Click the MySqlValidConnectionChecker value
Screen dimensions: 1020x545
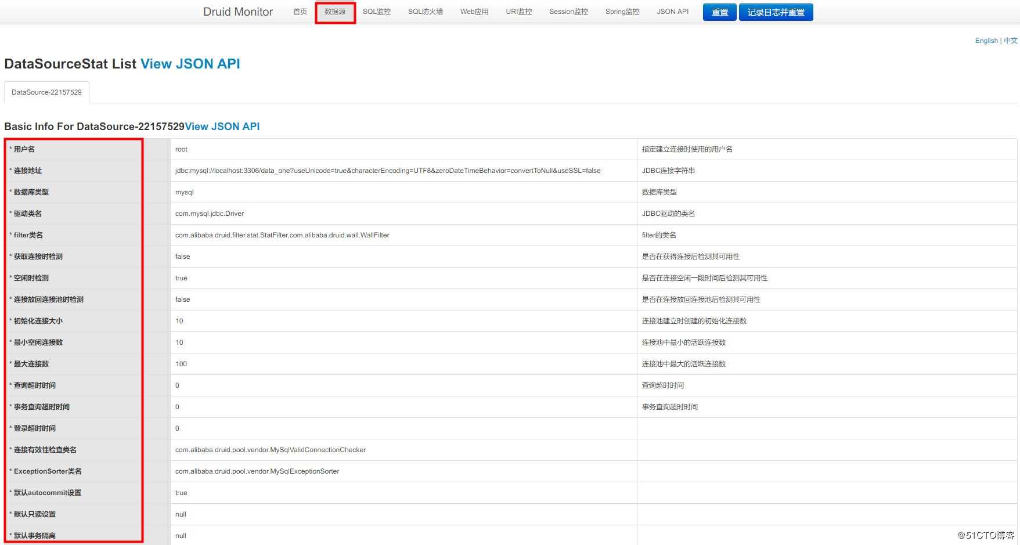coord(271,450)
